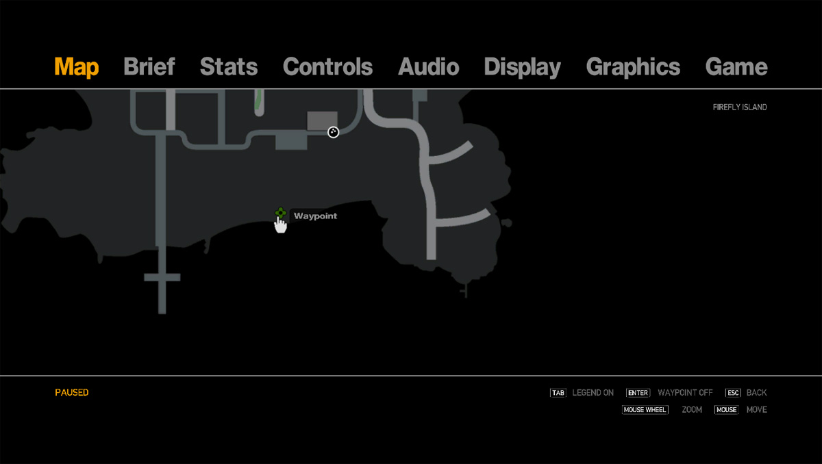Click BACK to exit menu

[x=757, y=393]
